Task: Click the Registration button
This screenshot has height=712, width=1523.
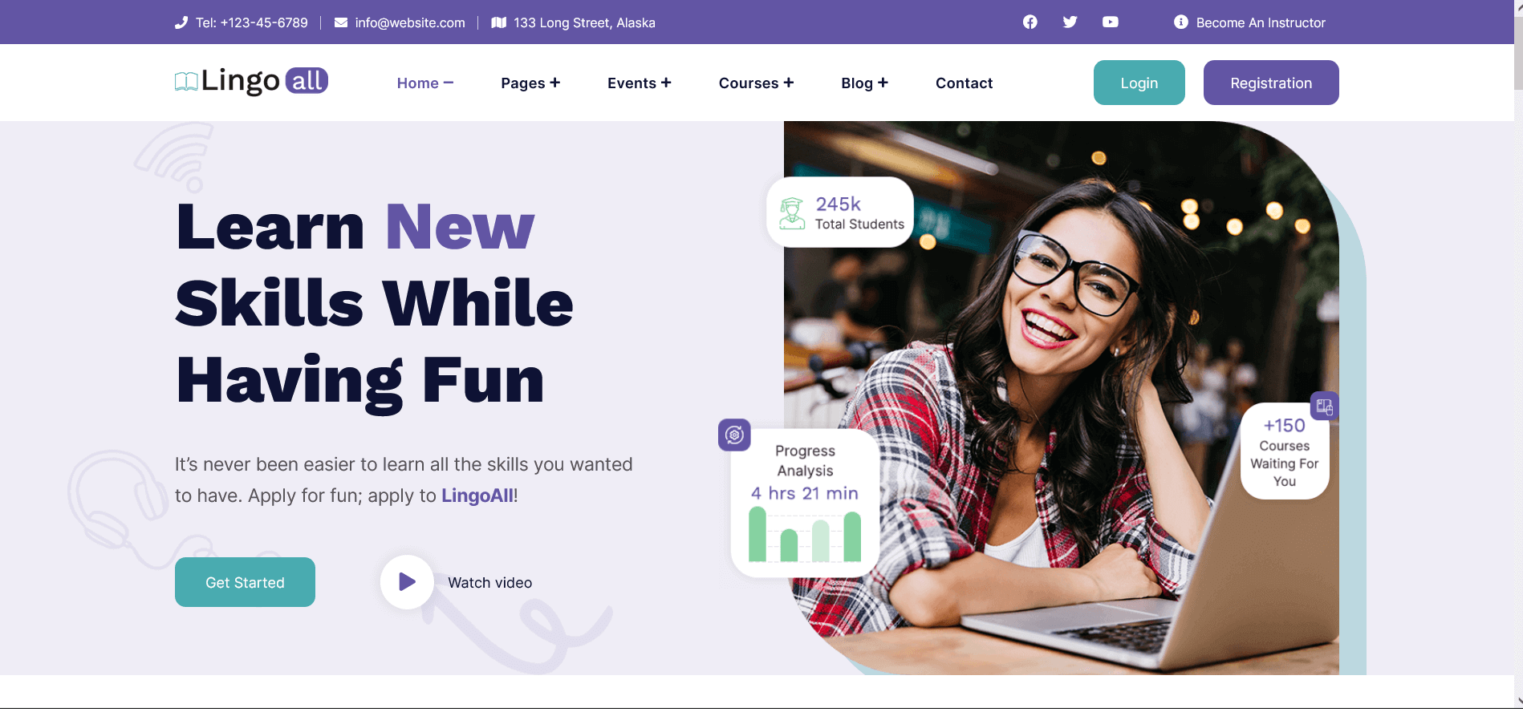Action: [x=1271, y=83]
